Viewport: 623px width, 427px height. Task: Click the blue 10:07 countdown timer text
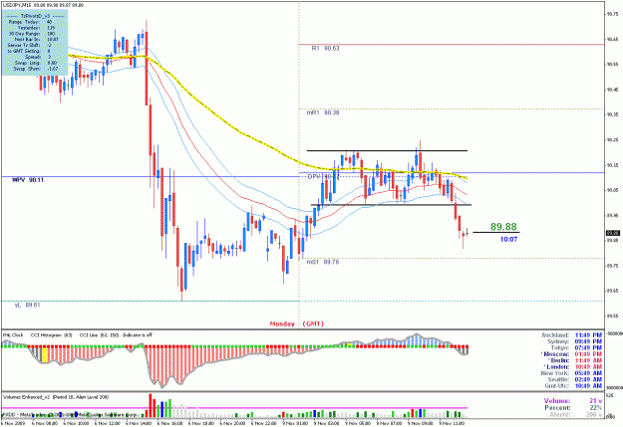(508, 239)
